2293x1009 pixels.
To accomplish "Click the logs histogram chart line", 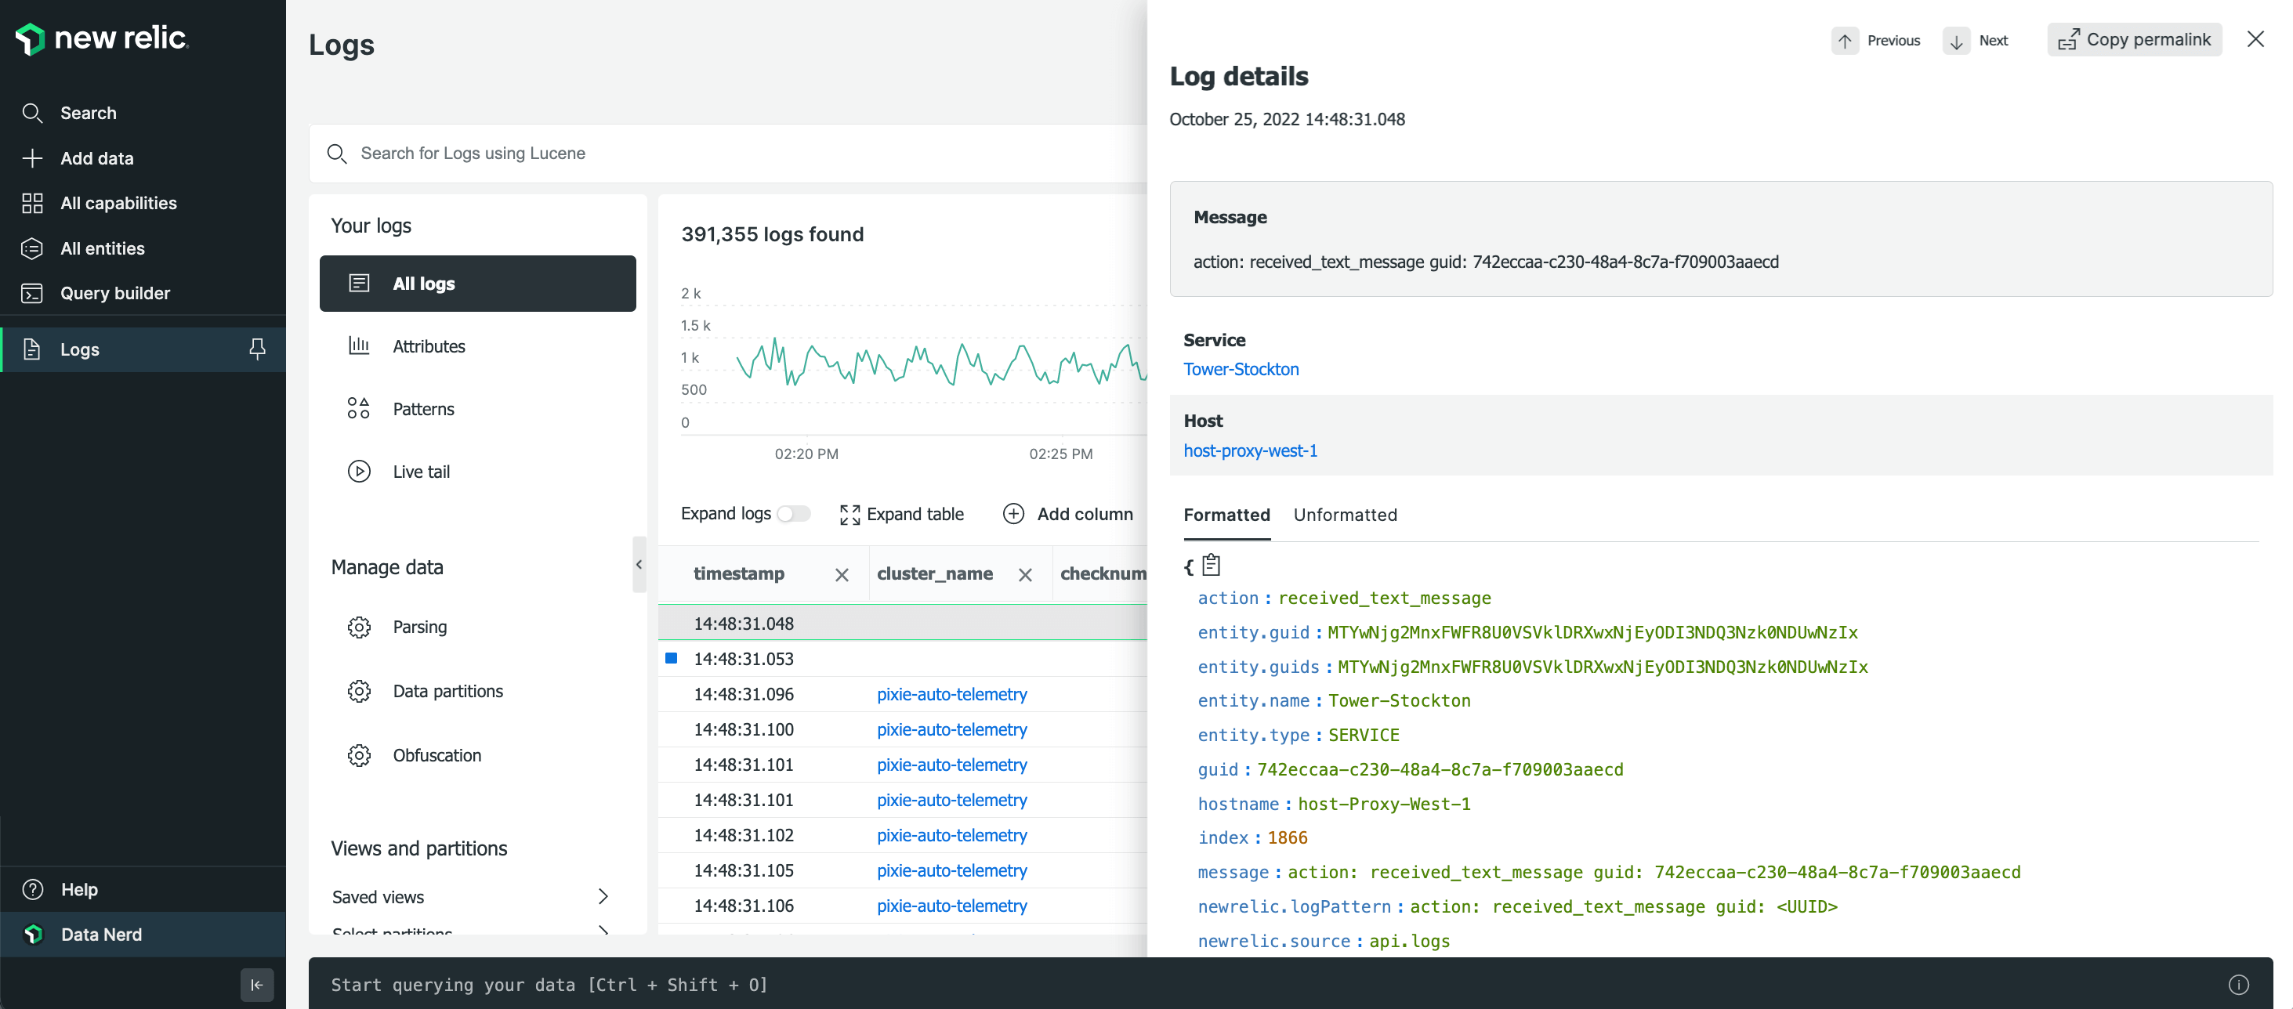I will 941,362.
